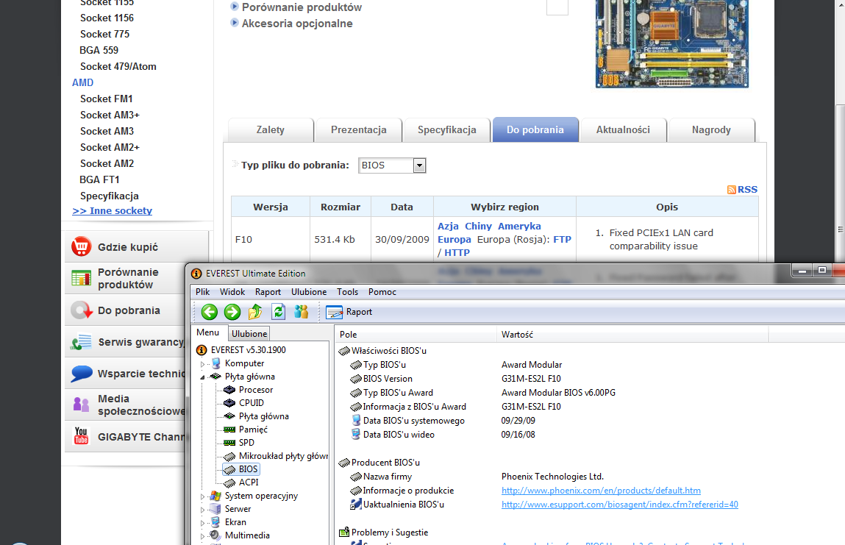This screenshot has height=545, width=845.
Task: Select the Płyta główna child item under Procesor
Action: point(257,416)
